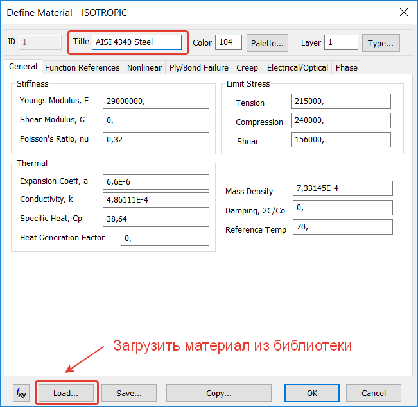Open the Function References tab
Image resolution: width=418 pixels, height=407 pixels.
(82, 67)
